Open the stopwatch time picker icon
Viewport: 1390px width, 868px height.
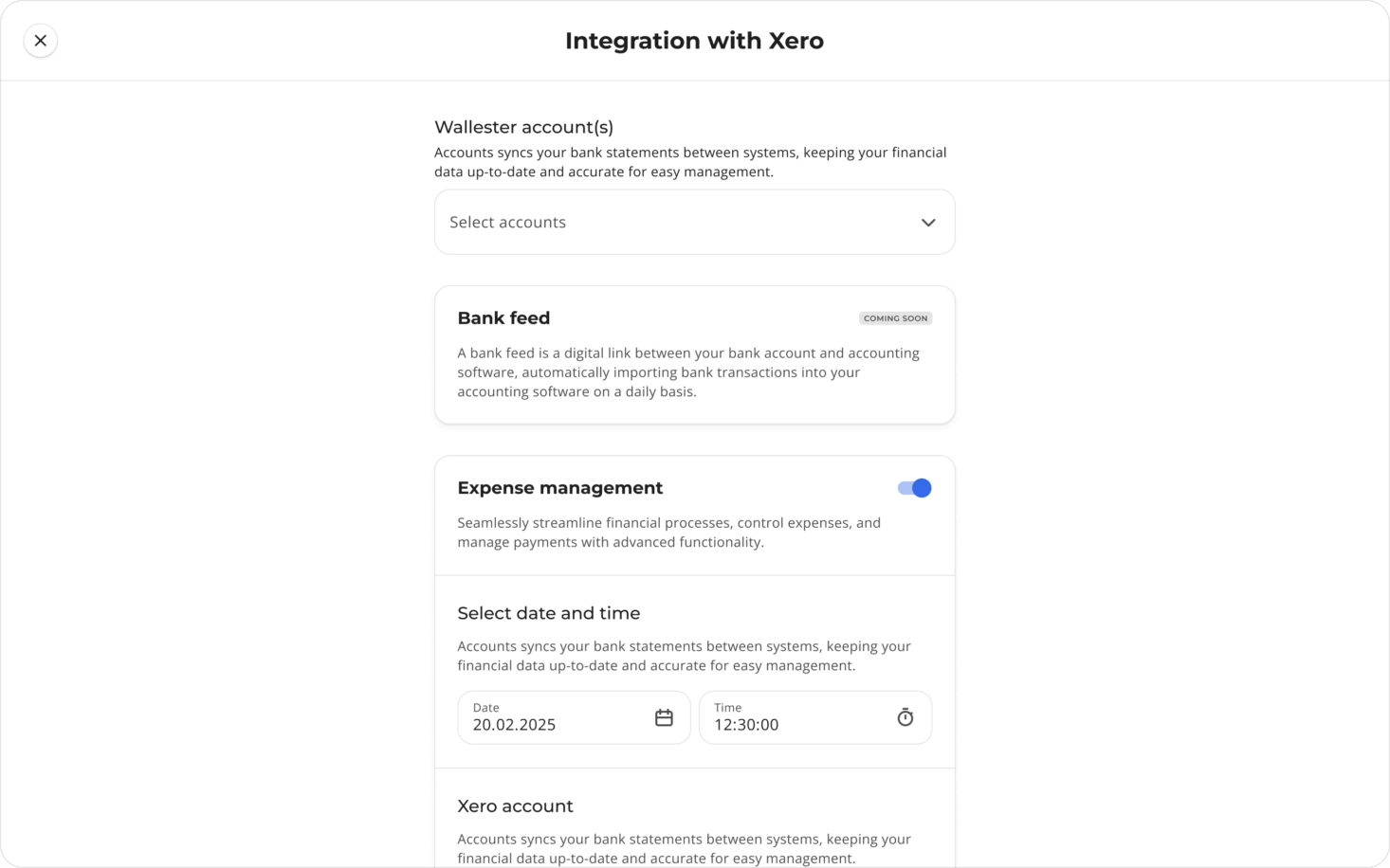click(x=905, y=718)
